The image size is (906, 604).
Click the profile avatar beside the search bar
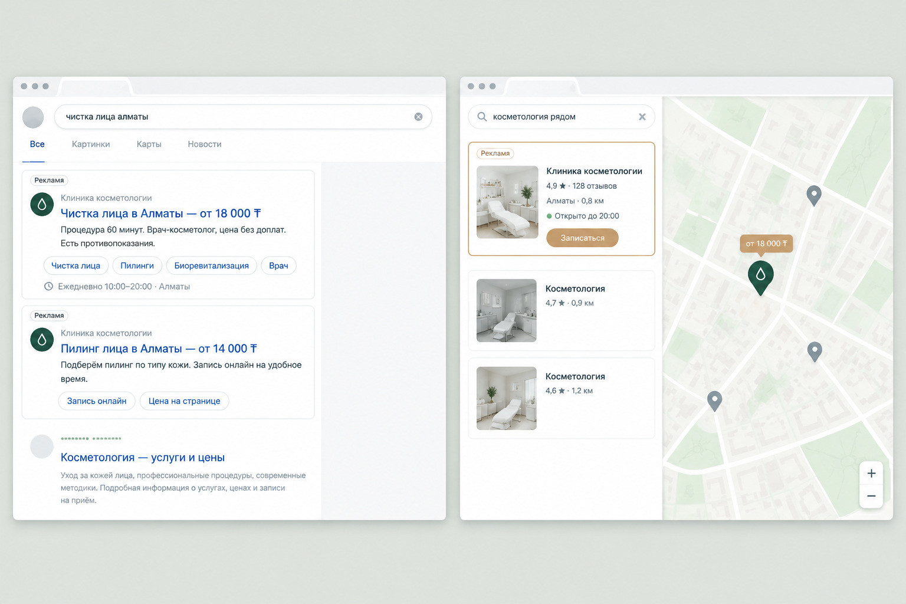point(33,117)
